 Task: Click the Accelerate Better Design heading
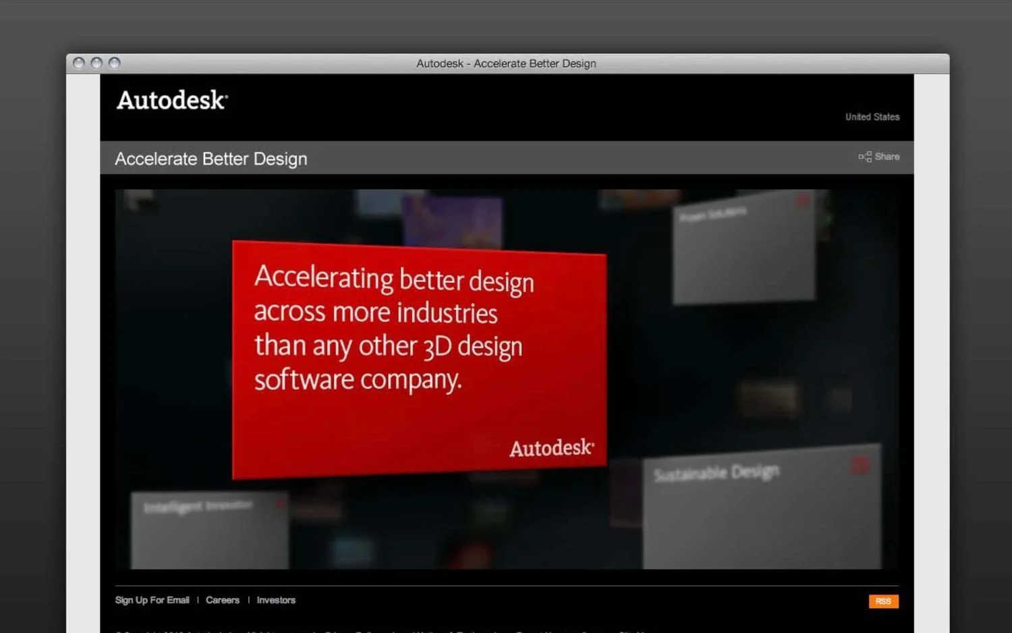211,159
